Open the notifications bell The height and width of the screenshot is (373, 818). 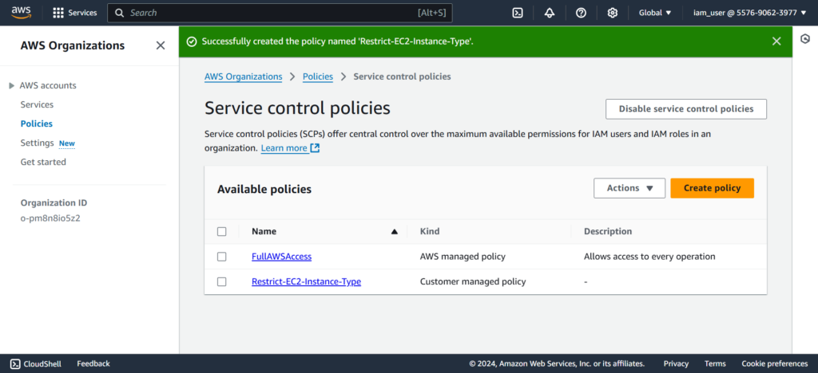[x=550, y=13]
